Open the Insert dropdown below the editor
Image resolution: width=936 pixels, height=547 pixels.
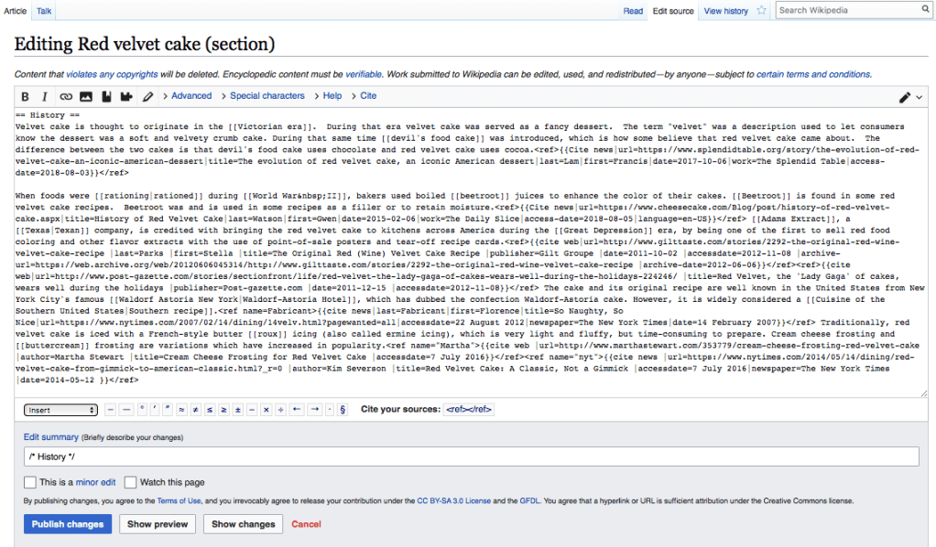(x=60, y=410)
